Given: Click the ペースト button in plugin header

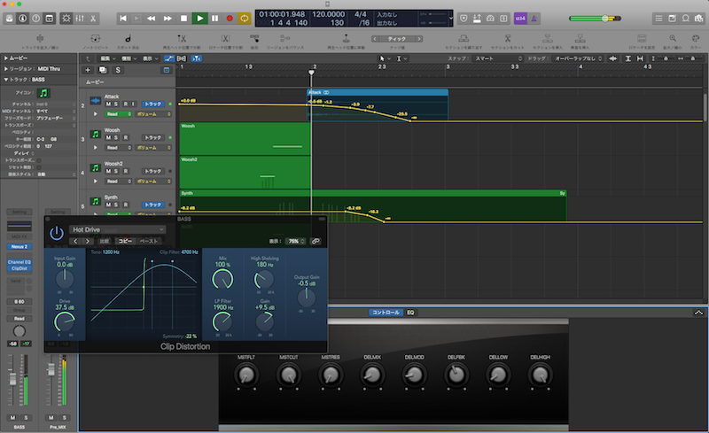Looking at the screenshot, I should pos(148,241).
